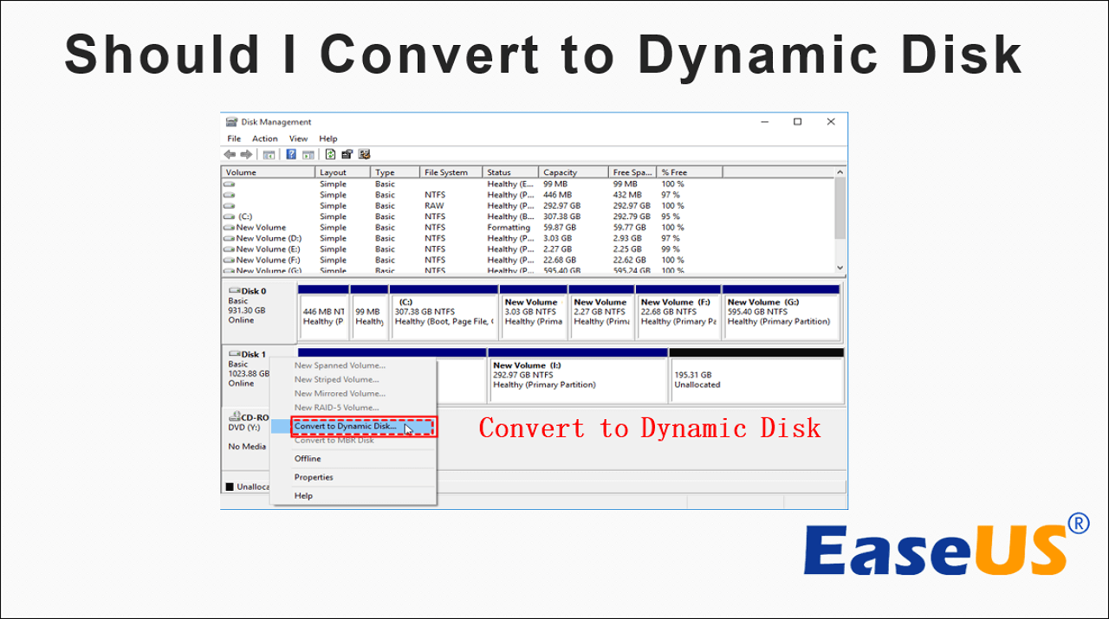Click the Refresh toolbar icon
Image resolution: width=1109 pixels, height=619 pixels.
coord(330,154)
